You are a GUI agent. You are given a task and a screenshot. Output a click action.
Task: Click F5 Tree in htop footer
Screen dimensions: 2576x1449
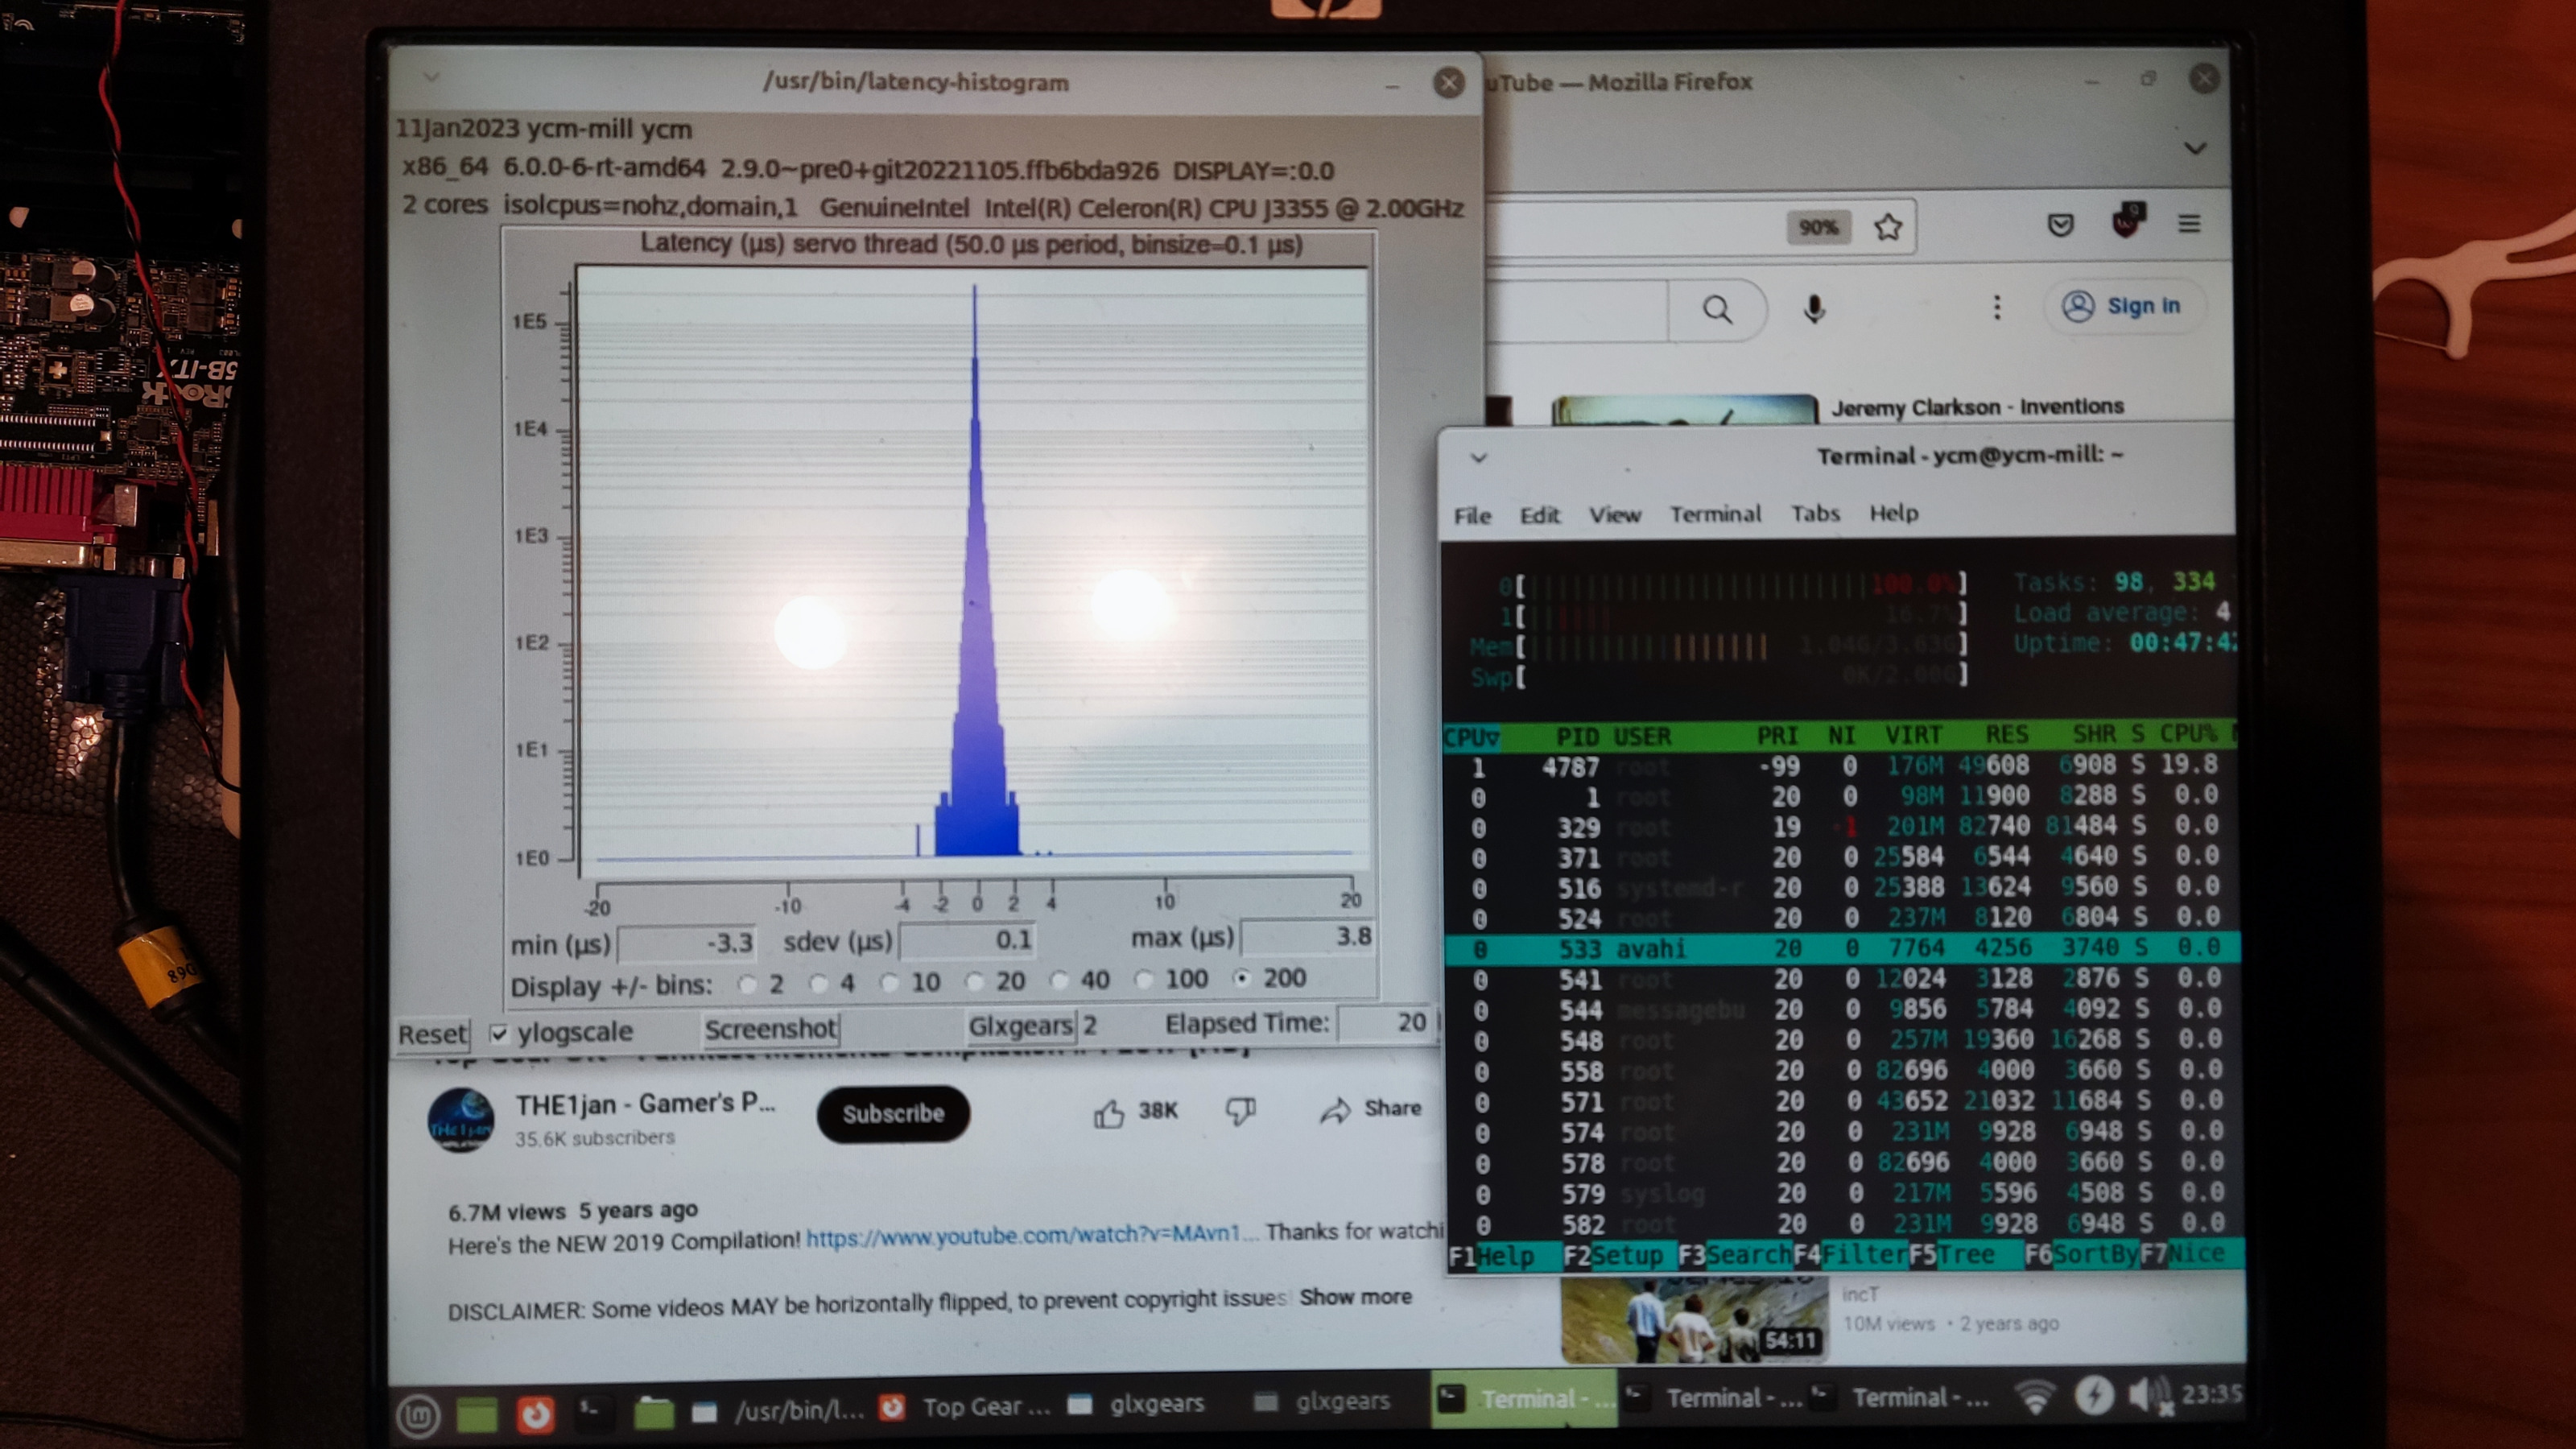[1952, 1254]
